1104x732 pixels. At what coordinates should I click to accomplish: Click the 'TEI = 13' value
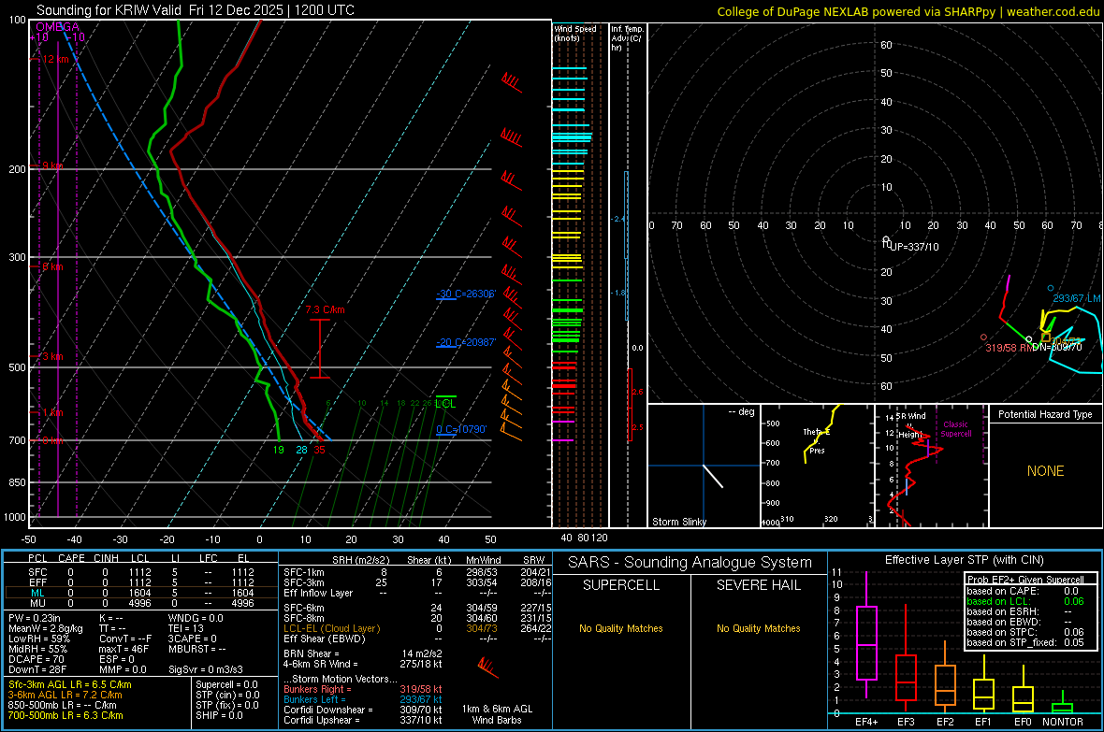tap(186, 628)
